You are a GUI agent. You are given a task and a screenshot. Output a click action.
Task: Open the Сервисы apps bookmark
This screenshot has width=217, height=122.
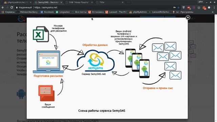click(x=8, y=12)
